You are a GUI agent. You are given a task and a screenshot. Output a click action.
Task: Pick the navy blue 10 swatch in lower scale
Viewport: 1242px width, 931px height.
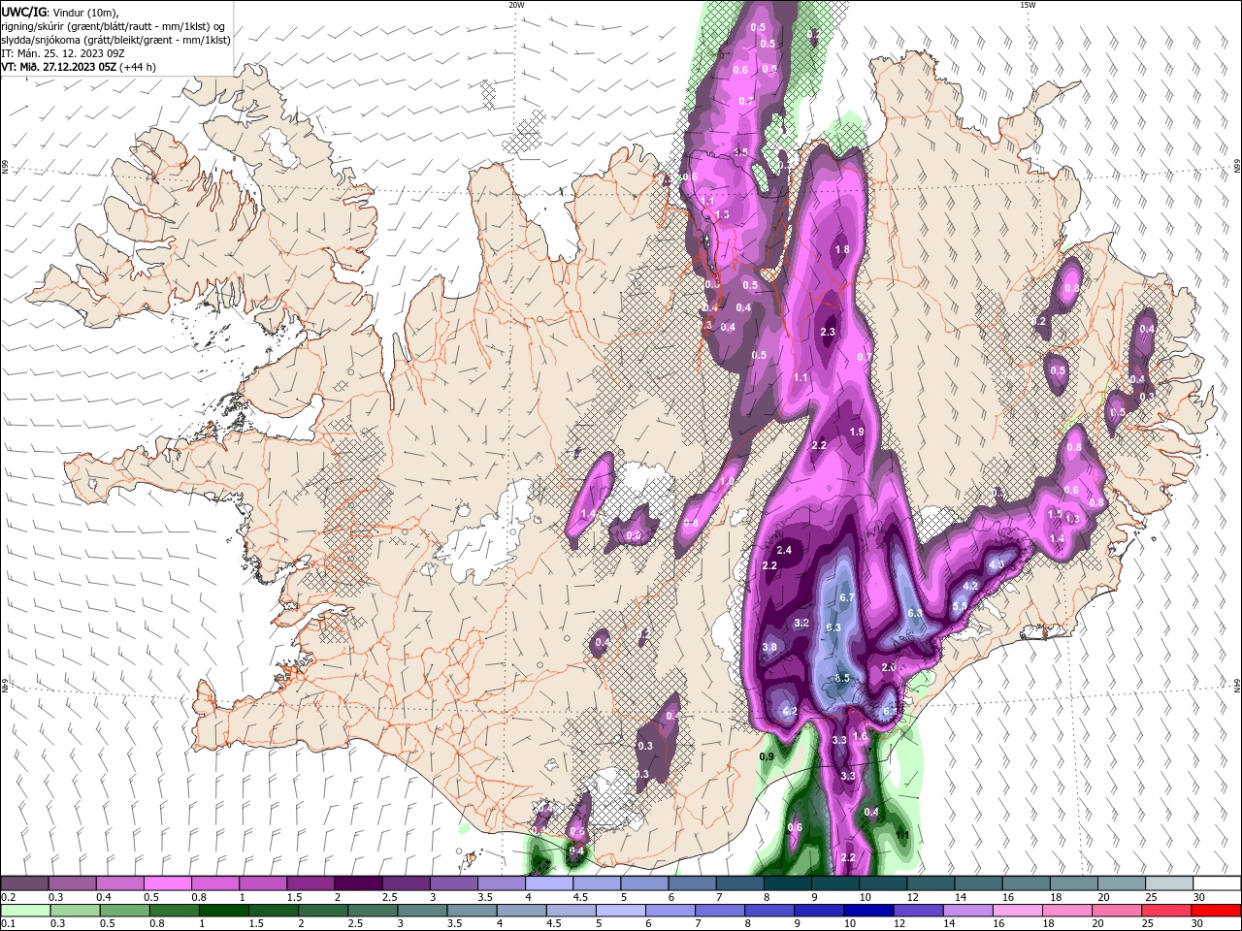tap(868, 911)
